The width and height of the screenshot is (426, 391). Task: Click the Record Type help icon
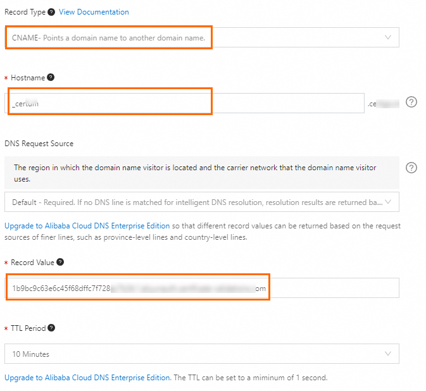click(x=51, y=12)
